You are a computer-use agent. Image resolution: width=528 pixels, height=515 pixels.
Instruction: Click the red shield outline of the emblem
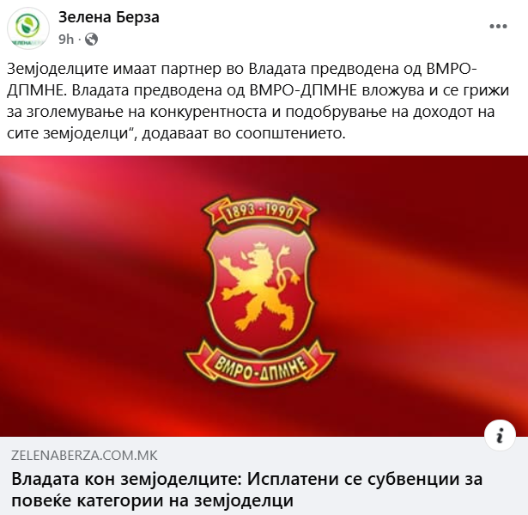tap(260, 291)
